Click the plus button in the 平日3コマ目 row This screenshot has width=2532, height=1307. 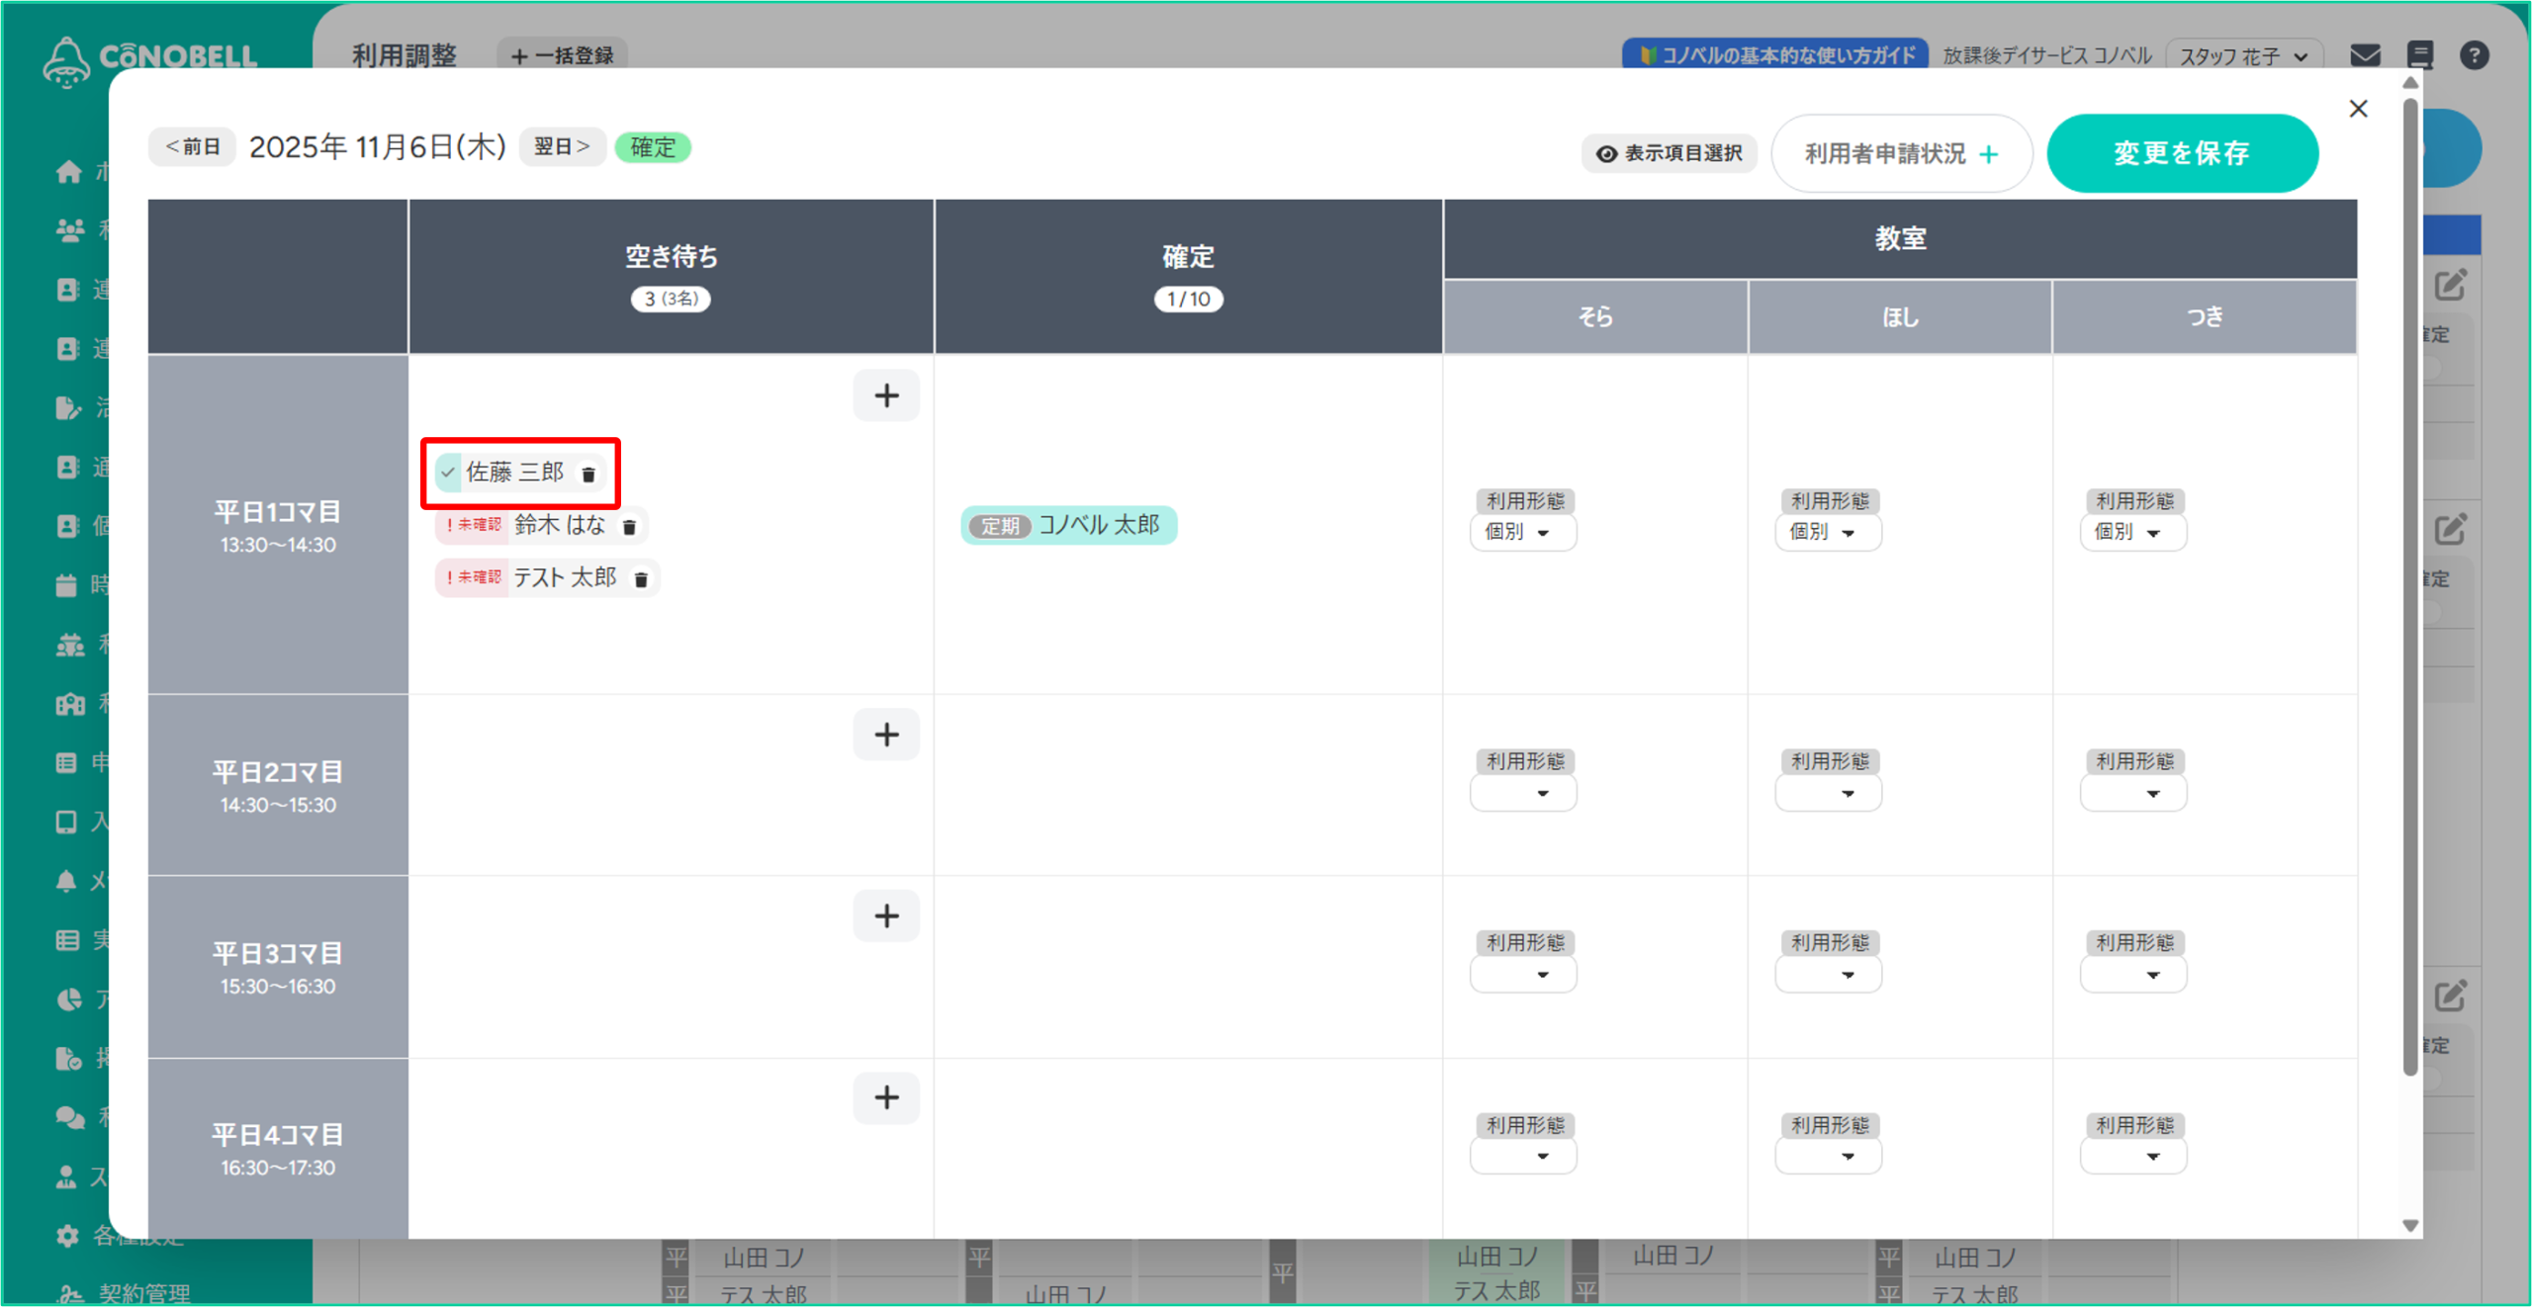pos(885,915)
